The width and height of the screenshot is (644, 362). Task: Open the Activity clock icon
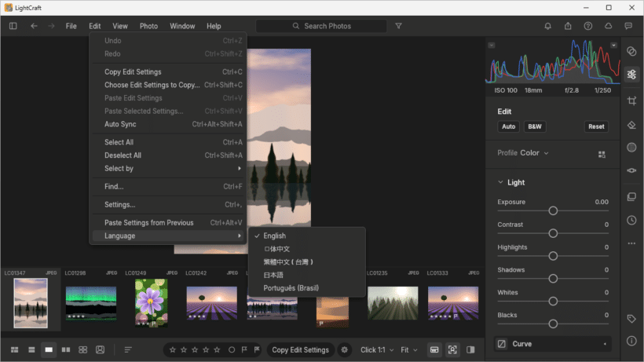631,221
